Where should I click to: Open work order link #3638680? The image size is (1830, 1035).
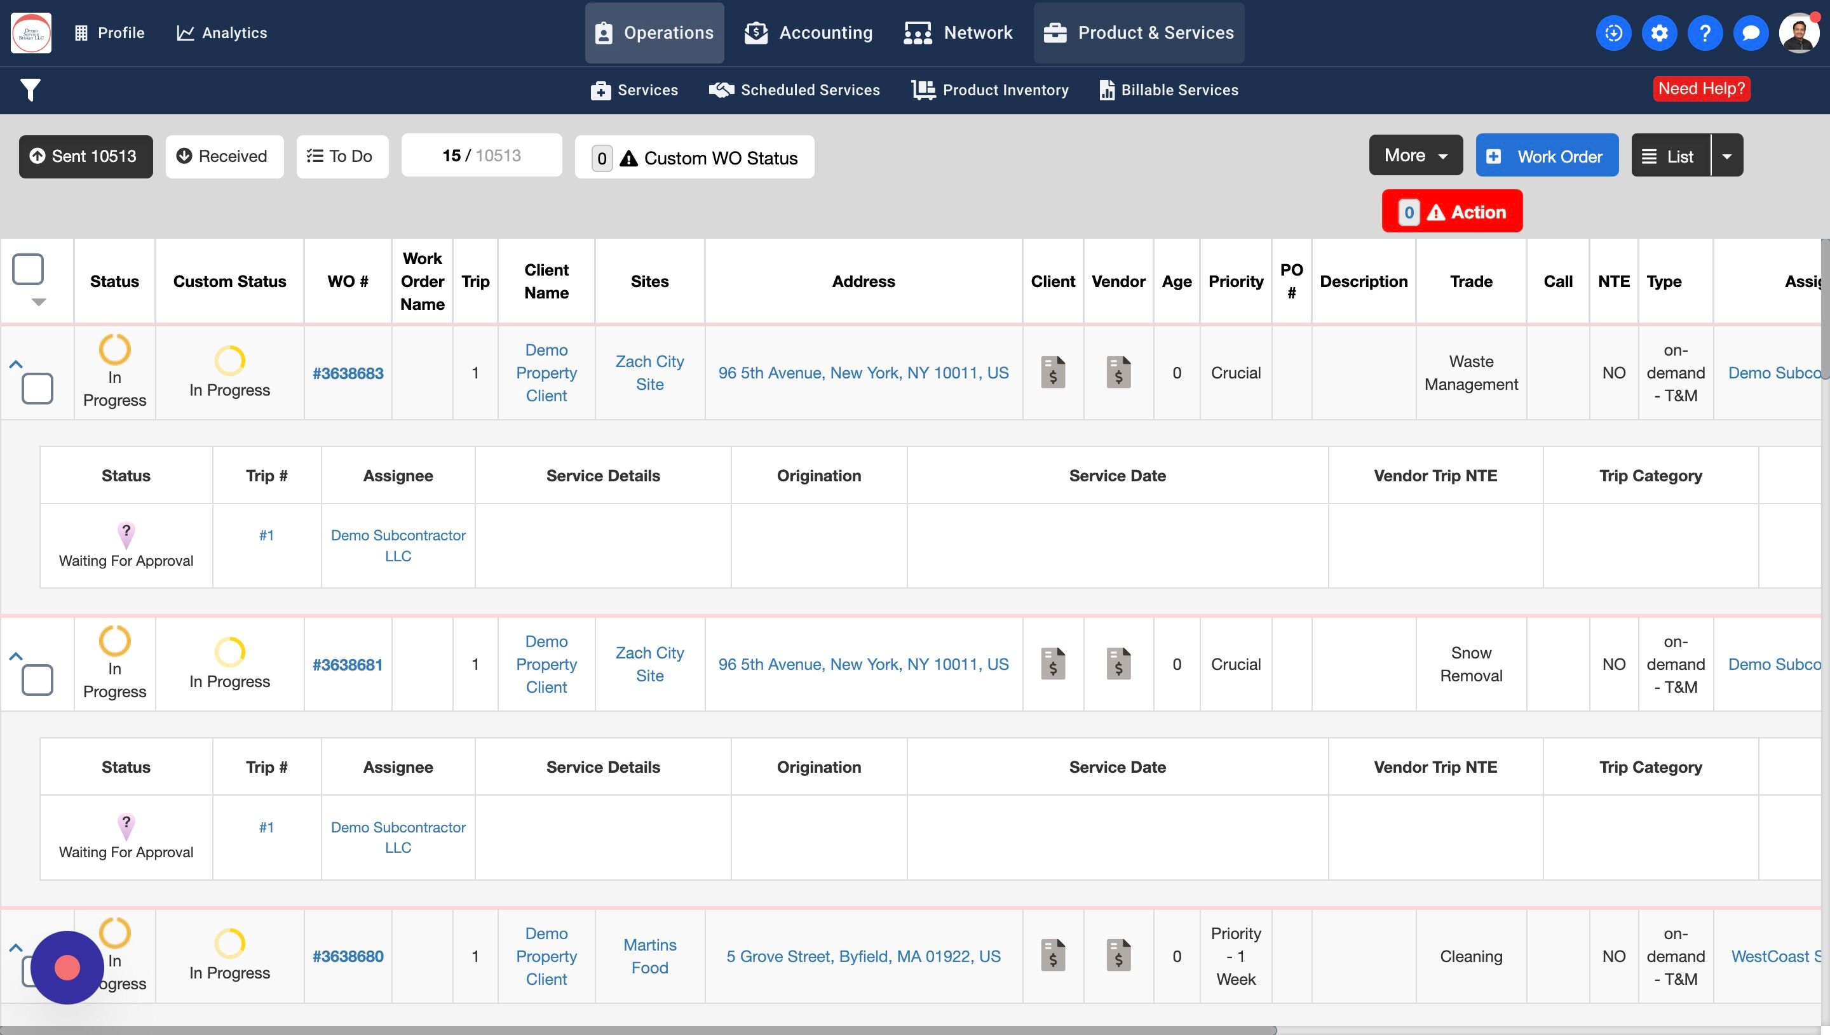(348, 956)
